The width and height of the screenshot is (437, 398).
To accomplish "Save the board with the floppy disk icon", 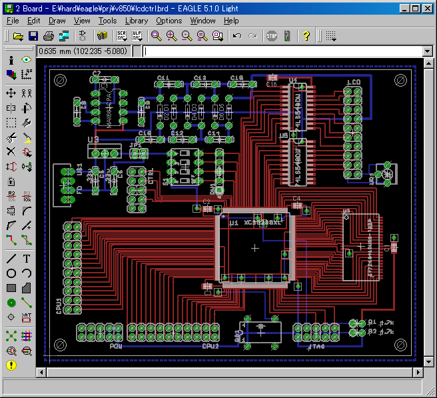I will tap(33, 36).
